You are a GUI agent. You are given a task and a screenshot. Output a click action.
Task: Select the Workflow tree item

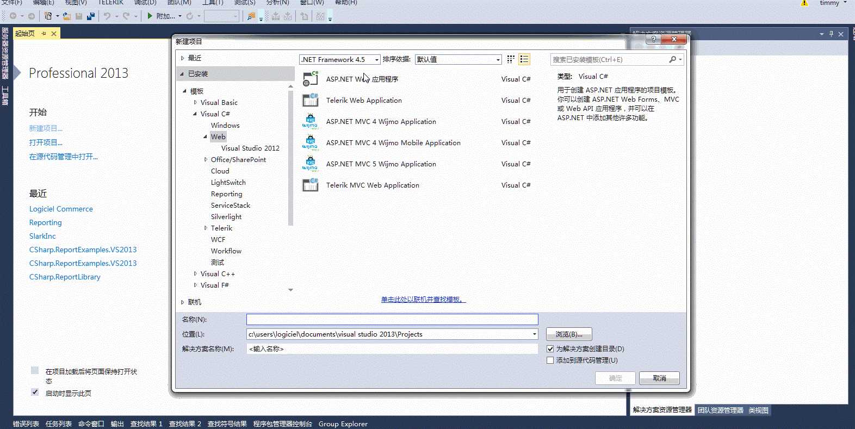click(226, 251)
